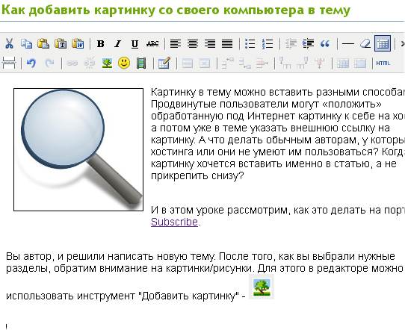Follow the Subscribe link
Image resolution: width=405 pixels, height=330 pixels.
(x=174, y=222)
